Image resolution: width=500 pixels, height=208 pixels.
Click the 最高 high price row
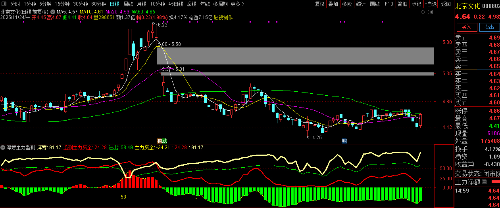477,118
